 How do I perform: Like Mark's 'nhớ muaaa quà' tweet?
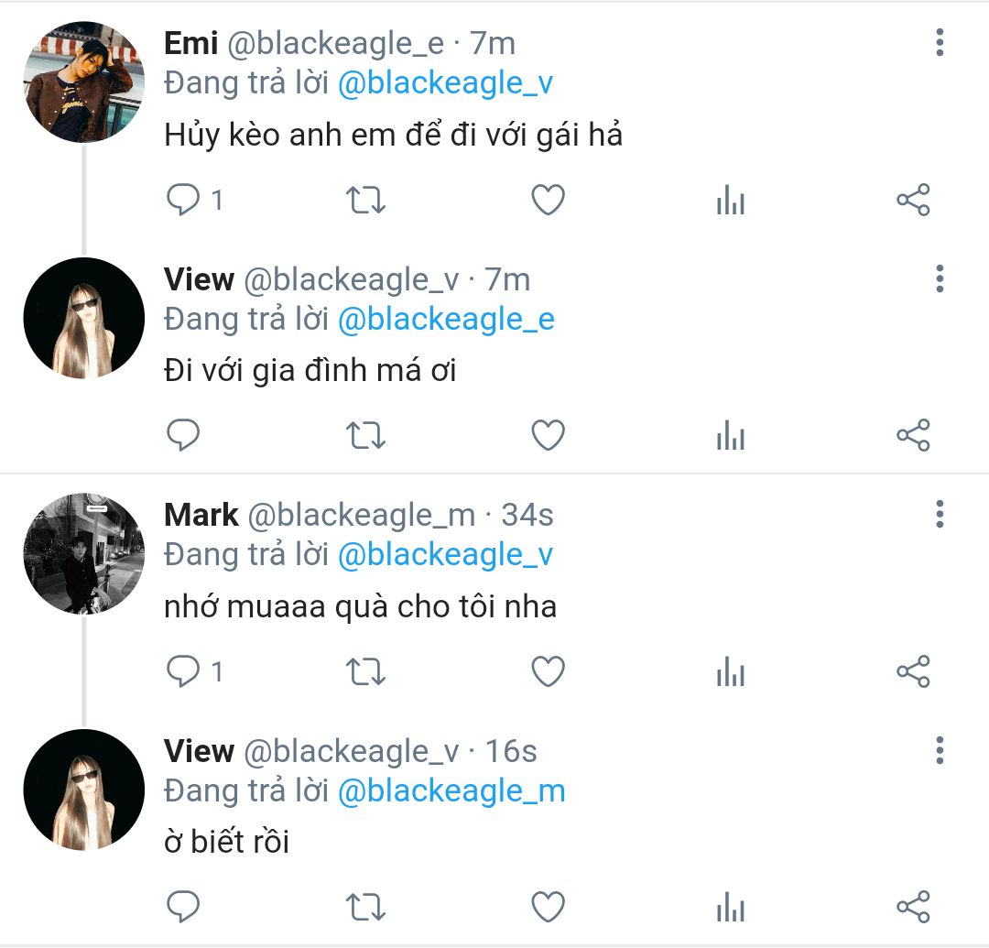[x=548, y=672]
